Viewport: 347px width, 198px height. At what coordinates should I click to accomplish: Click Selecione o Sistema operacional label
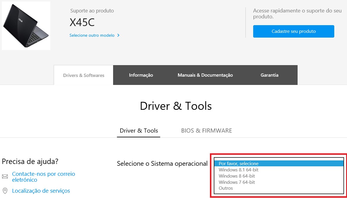click(x=162, y=164)
